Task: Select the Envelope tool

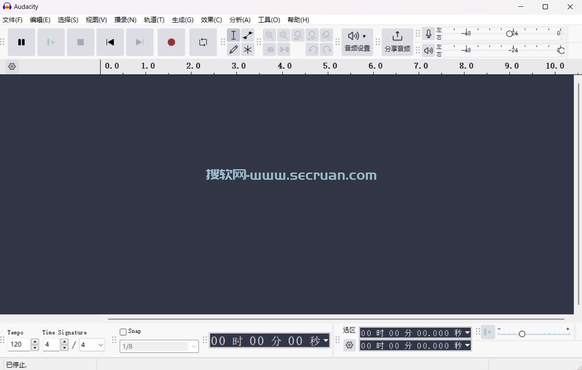Action: click(248, 35)
